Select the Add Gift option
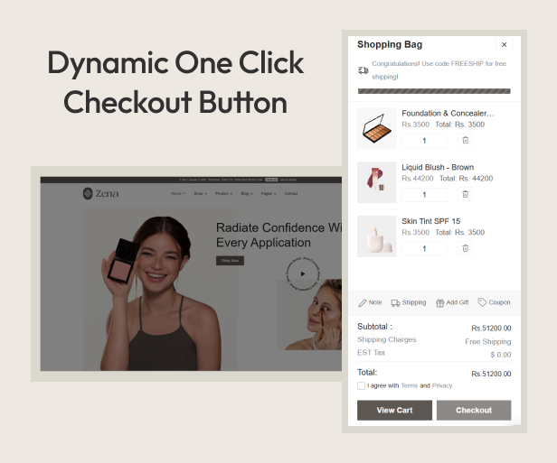The height and width of the screenshot is (463, 557). tap(452, 303)
